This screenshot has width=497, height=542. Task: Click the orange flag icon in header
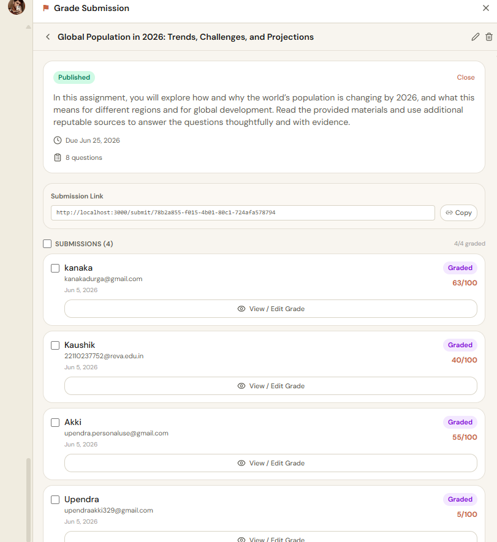[45, 8]
